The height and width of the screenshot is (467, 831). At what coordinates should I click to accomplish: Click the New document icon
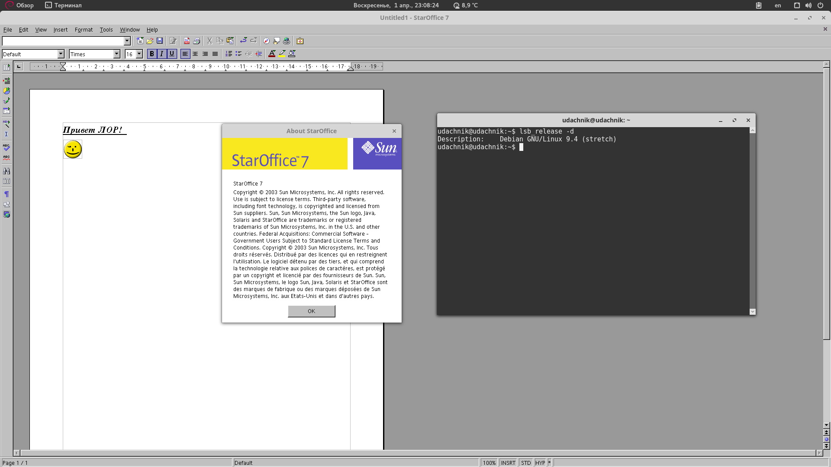pyautogui.click(x=140, y=41)
